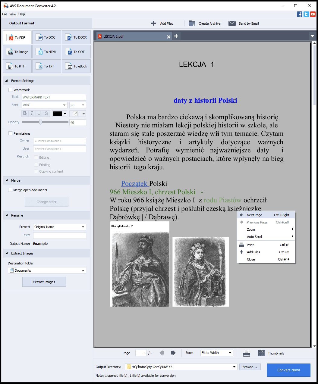Select Print in context menu
This screenshot has width=318, height=384.
click(266, 245)
